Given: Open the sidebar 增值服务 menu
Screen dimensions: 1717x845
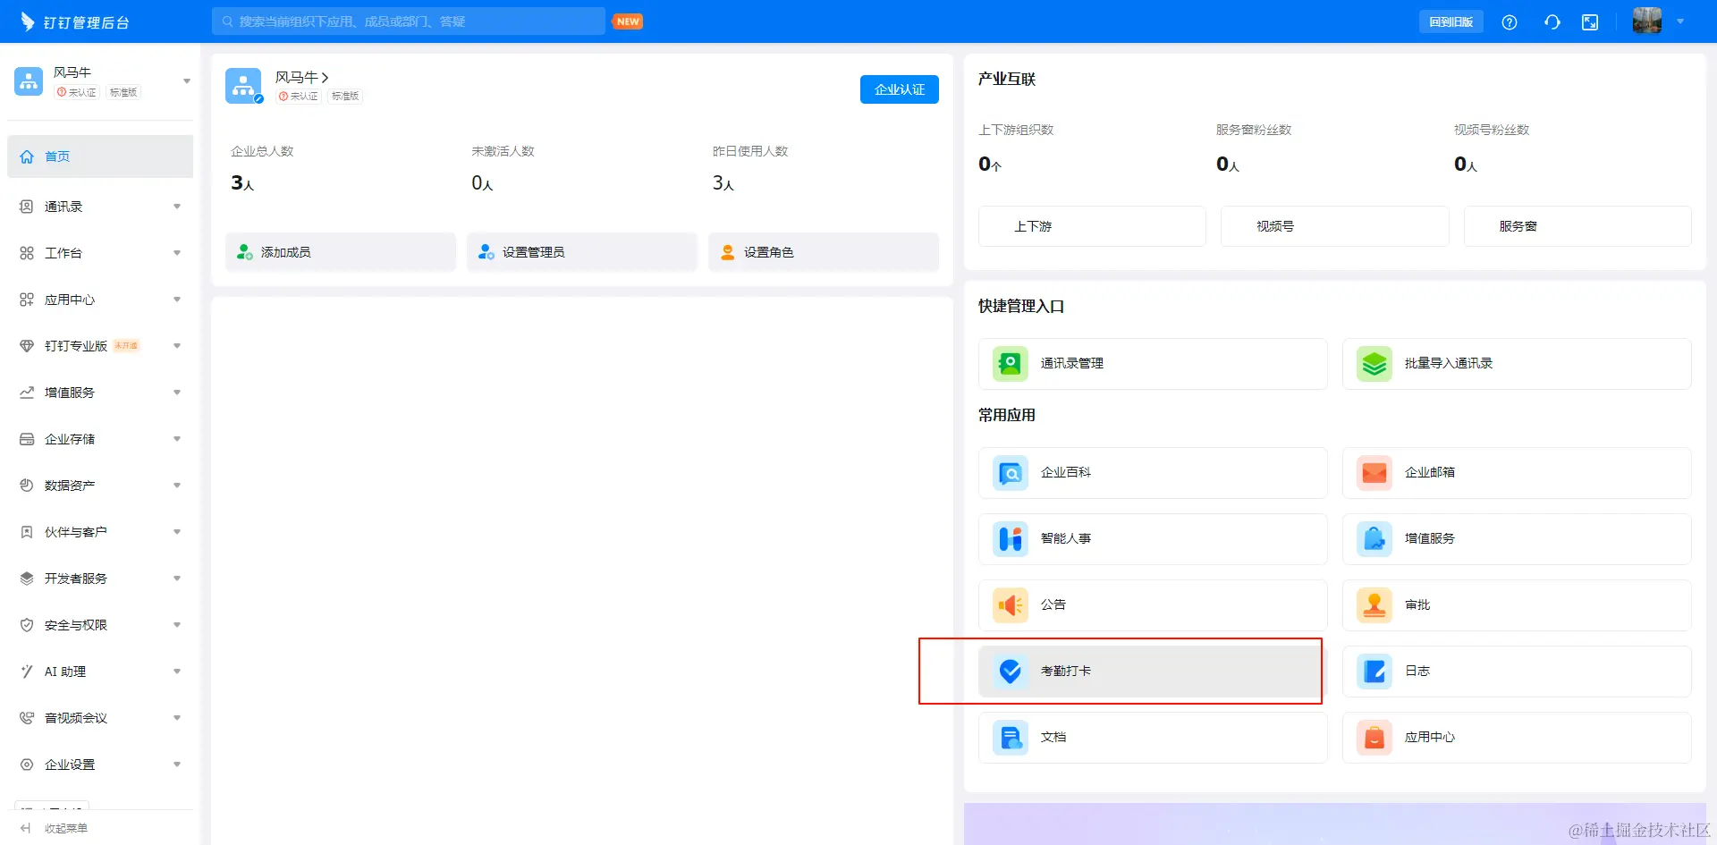Looking at the screenshot, I should point(100,393).
